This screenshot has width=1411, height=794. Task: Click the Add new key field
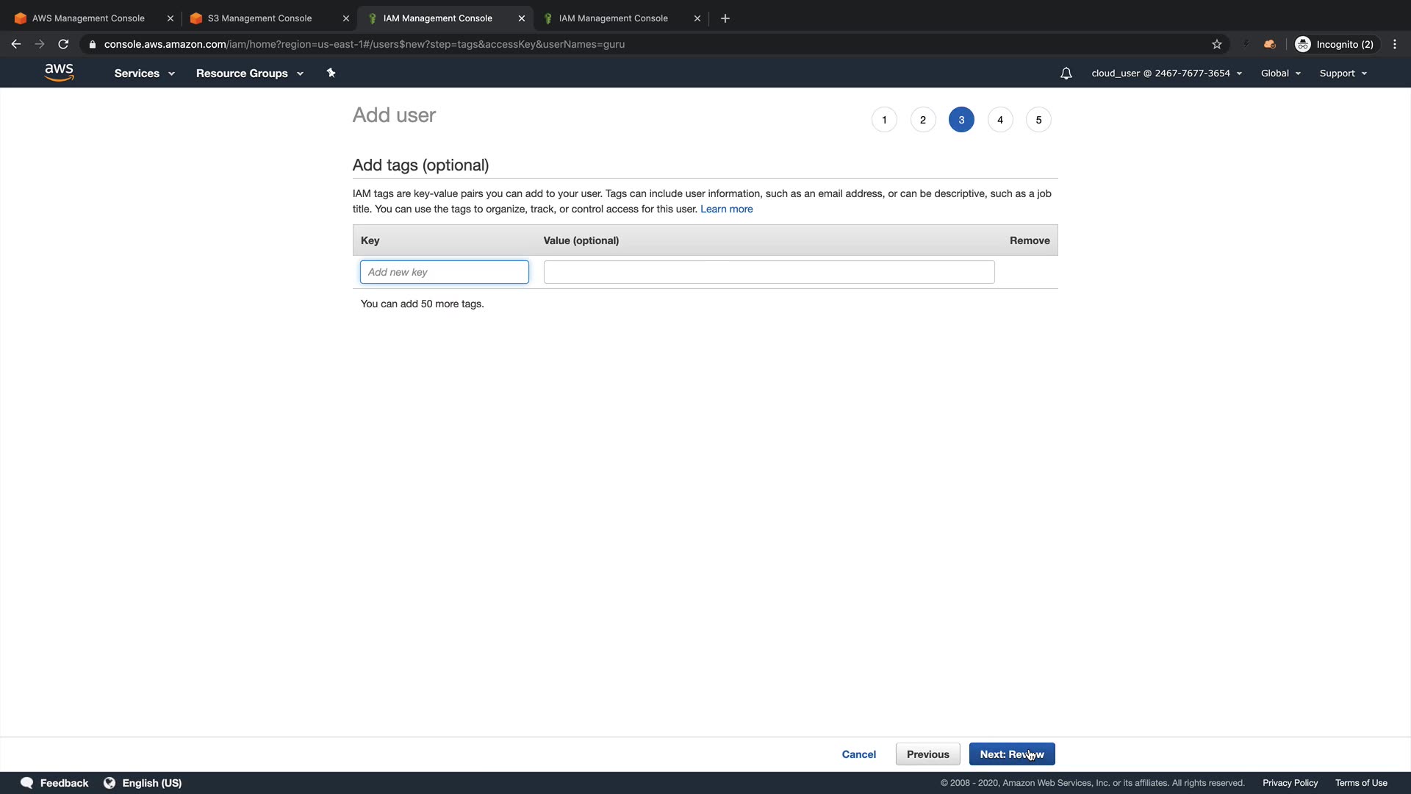444,272
